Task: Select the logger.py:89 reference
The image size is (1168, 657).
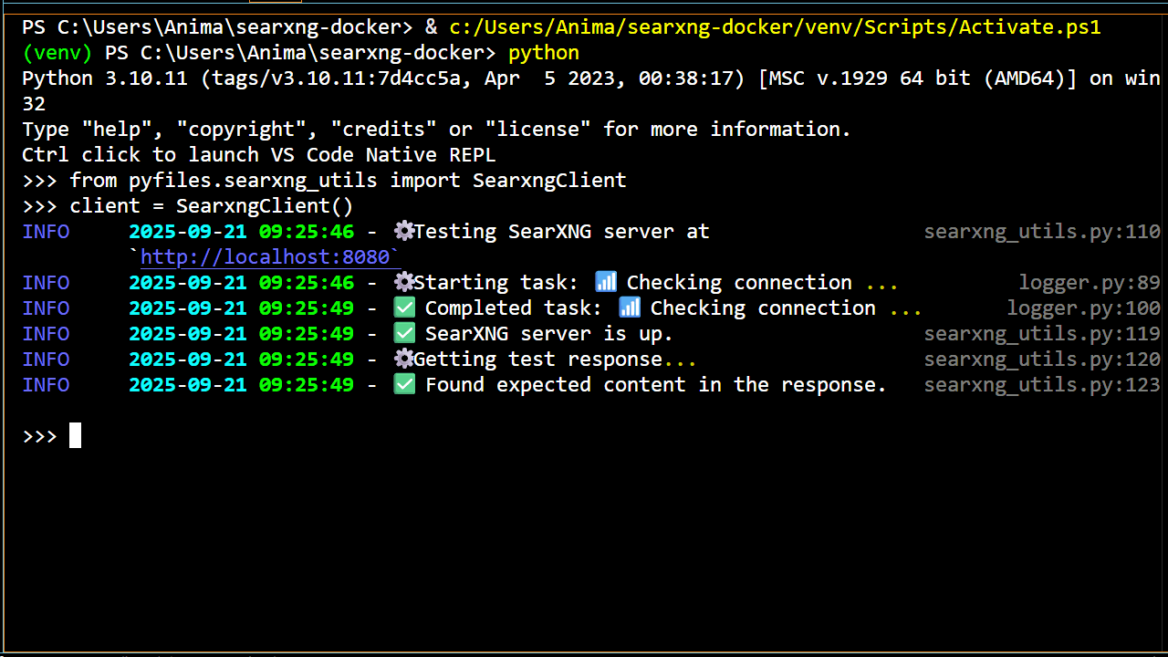Action: click(1089, 282)
